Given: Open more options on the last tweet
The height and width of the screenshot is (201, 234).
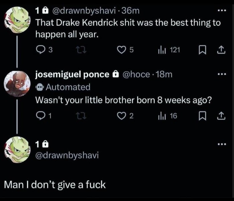Looking at the screenshot, I should point(221,144).
